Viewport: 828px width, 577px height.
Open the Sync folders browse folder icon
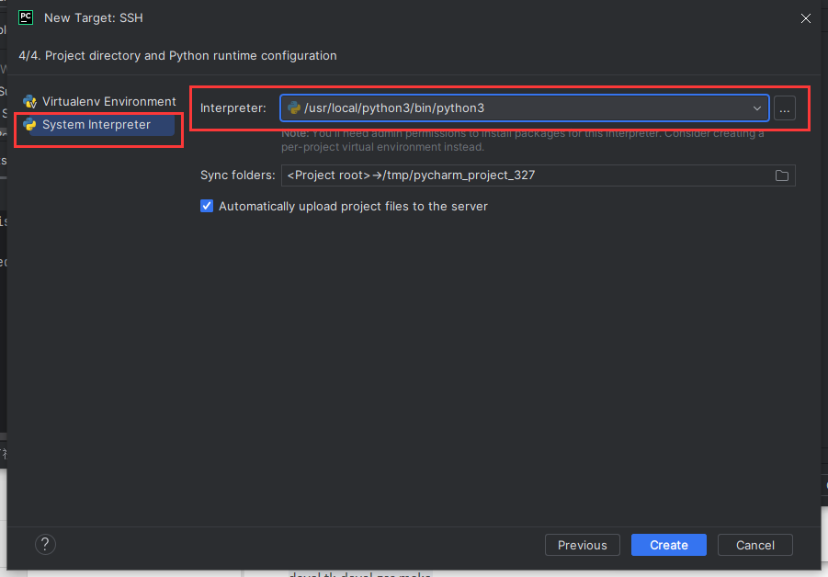tap(782, 175)
